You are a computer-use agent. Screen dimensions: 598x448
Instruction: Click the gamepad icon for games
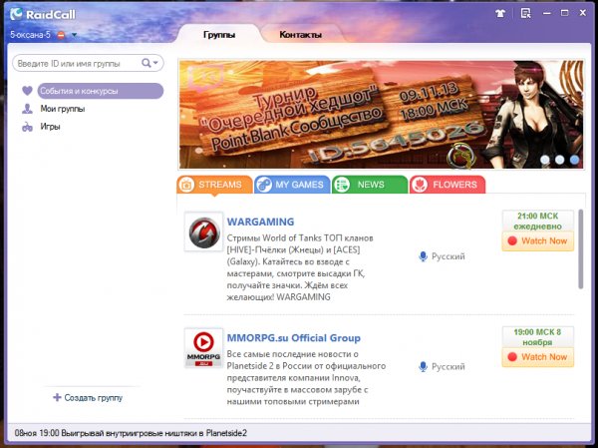27,127
